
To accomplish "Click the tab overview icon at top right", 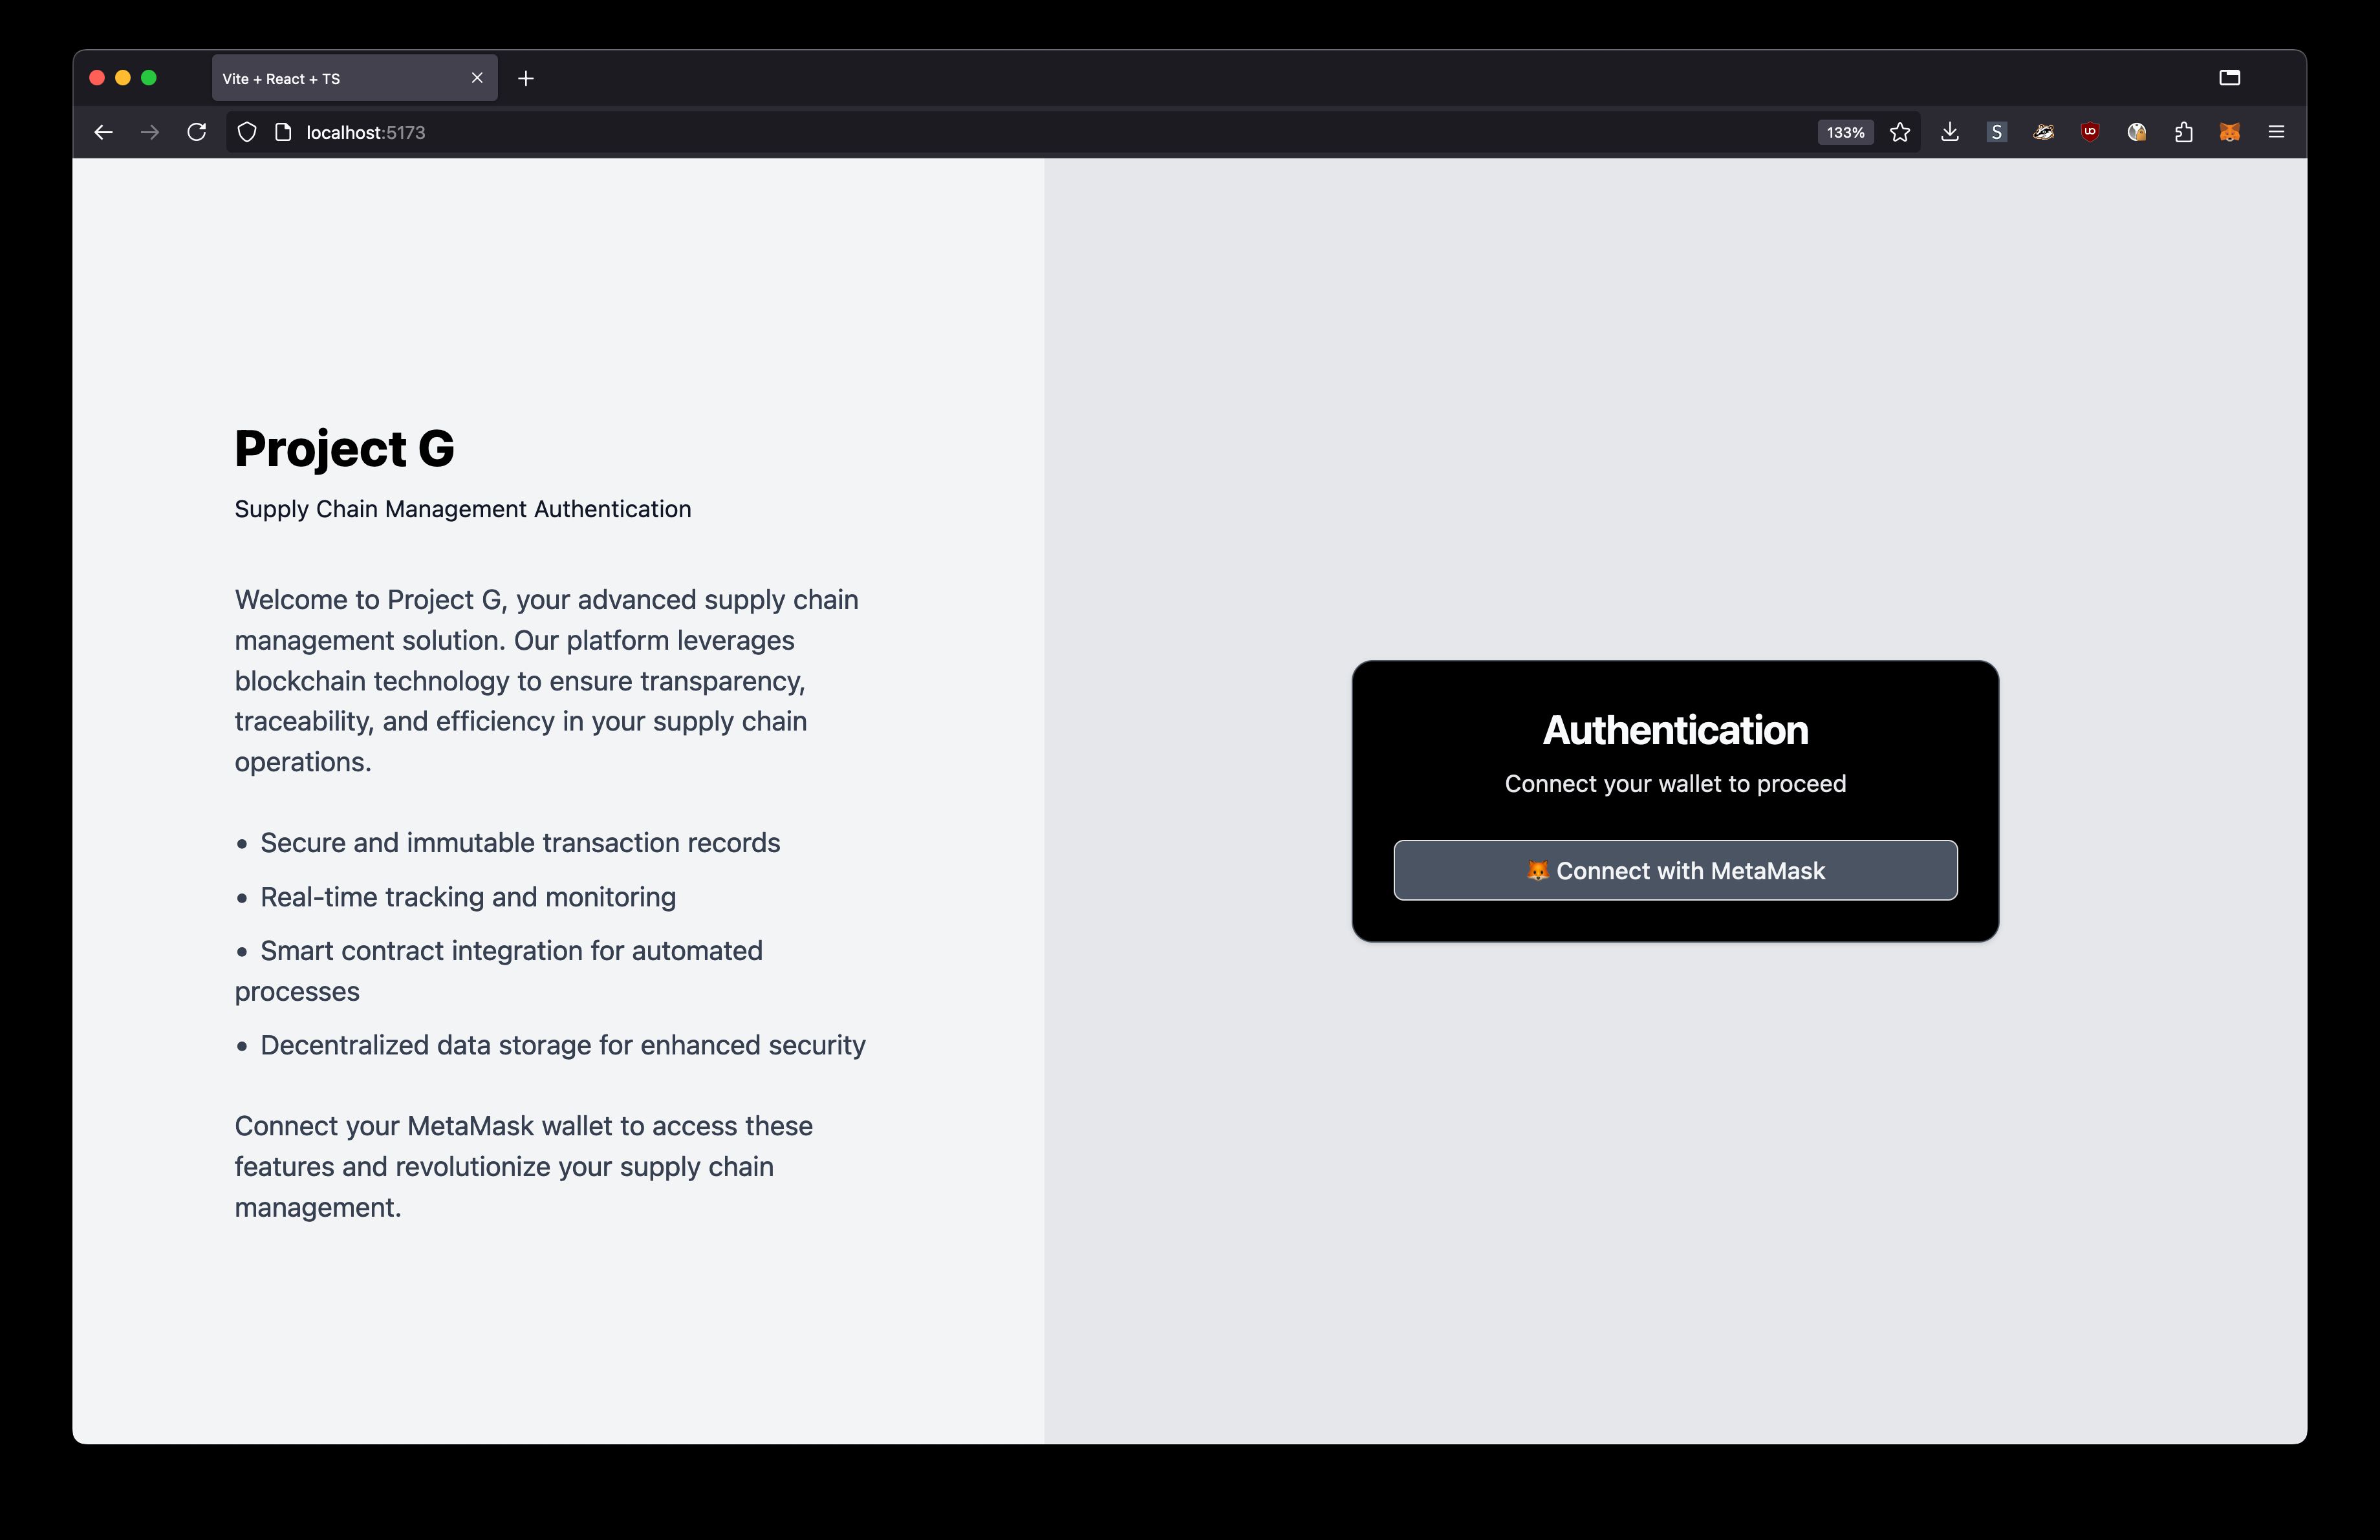I will (2230, 78).
